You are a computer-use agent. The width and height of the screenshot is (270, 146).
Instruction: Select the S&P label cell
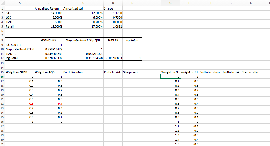(x=20, y=13)
